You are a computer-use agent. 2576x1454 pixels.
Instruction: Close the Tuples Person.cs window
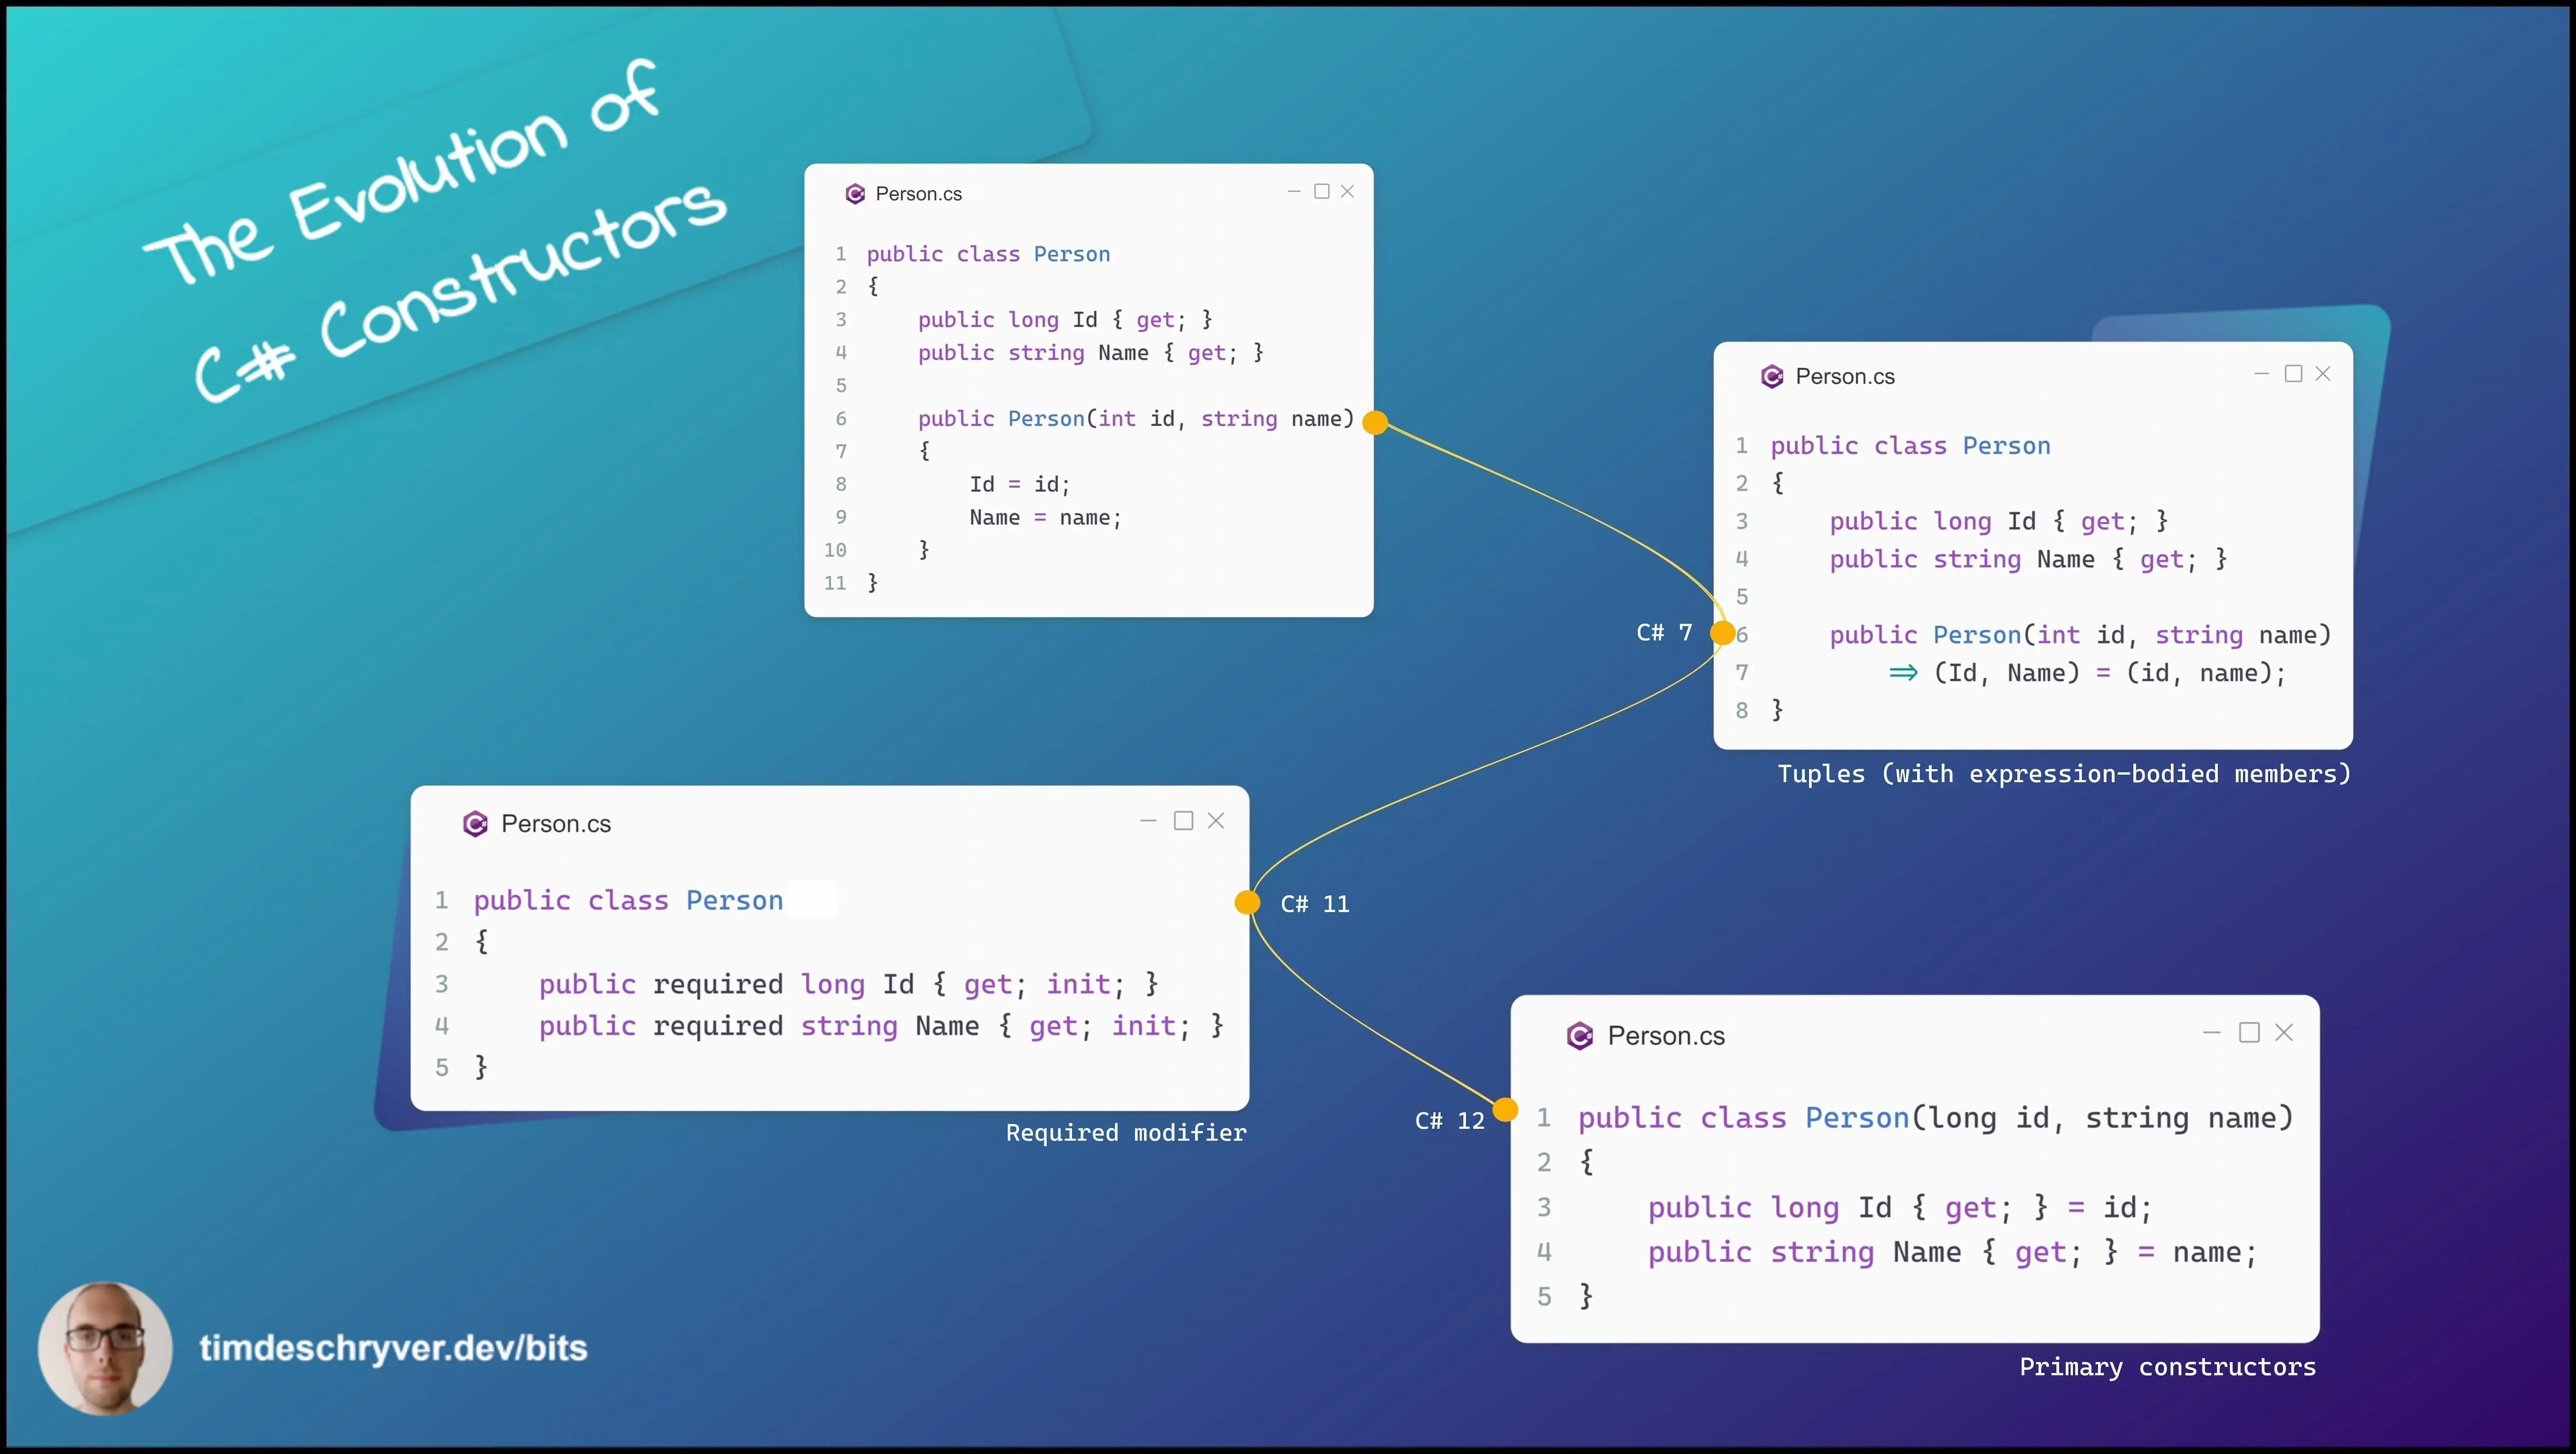2323,374
